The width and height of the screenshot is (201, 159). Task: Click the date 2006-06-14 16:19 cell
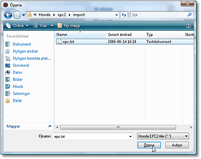point(122,41)
